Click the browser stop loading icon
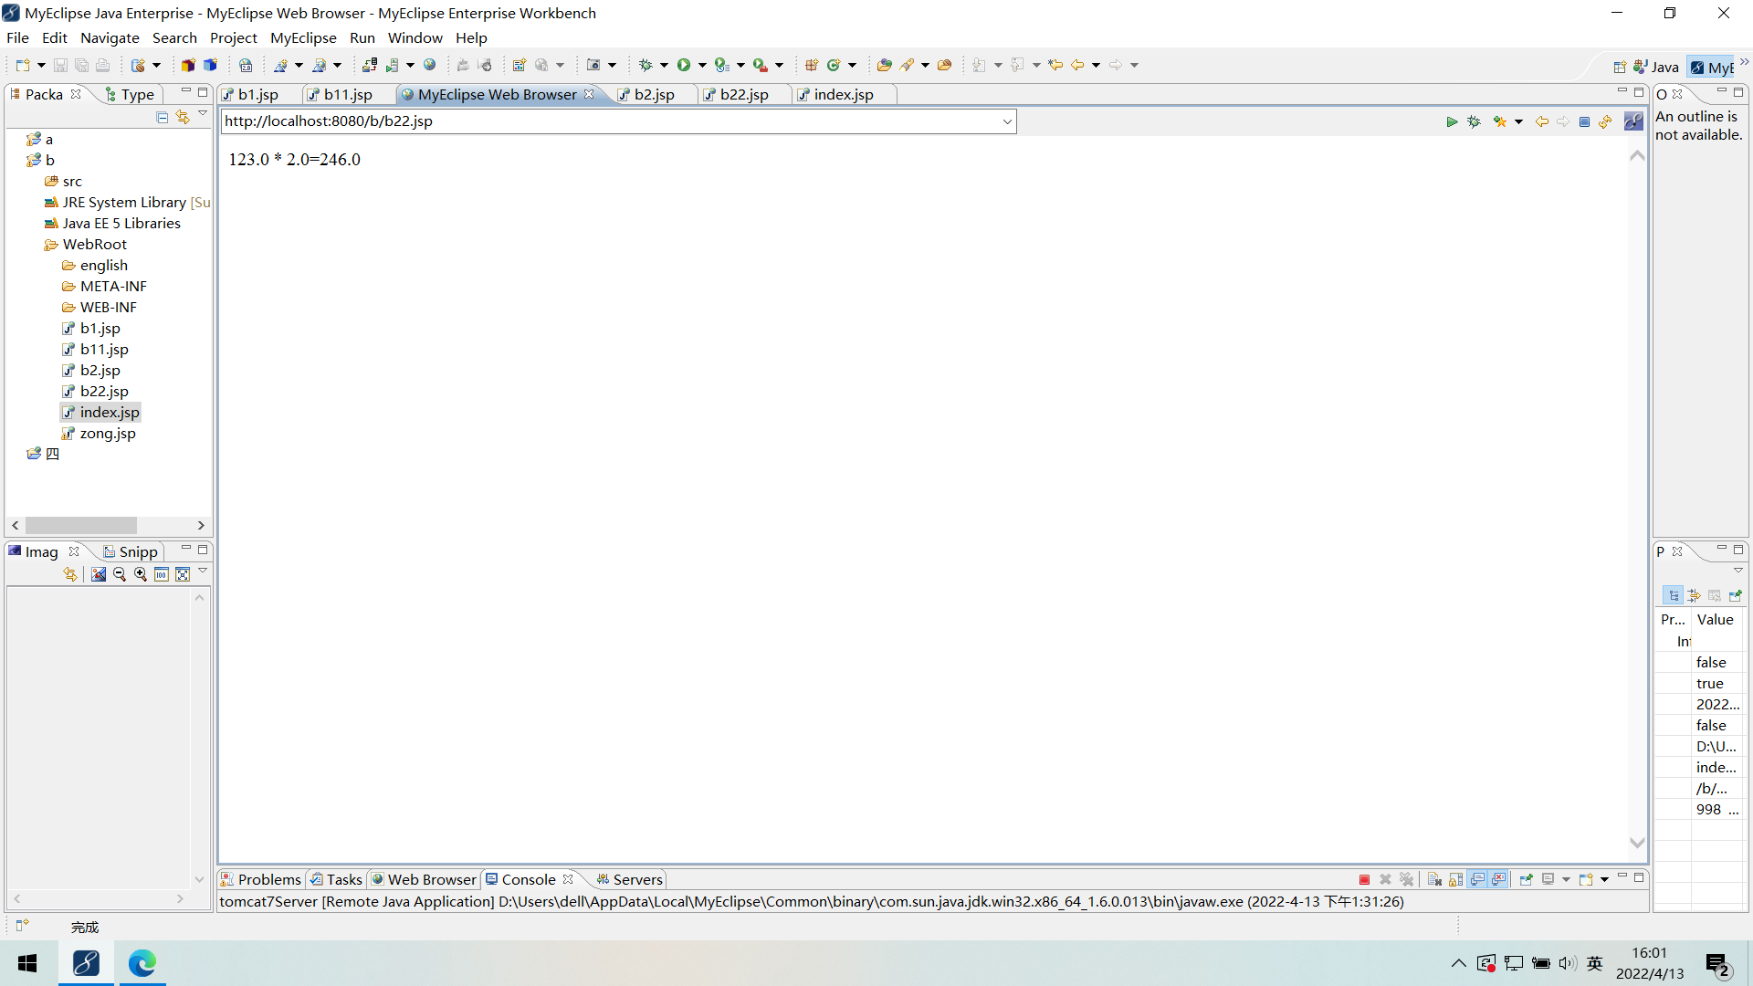Viewport: 1753px width, 986px height. 1584,121
